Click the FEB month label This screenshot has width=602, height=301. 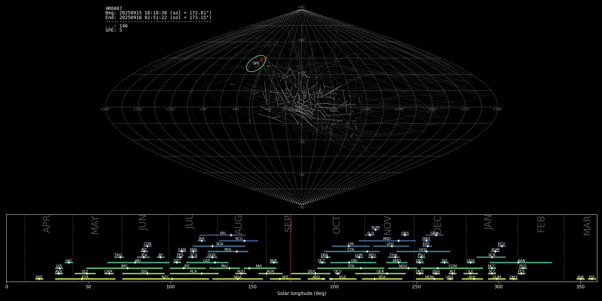(x=541, y=224)
